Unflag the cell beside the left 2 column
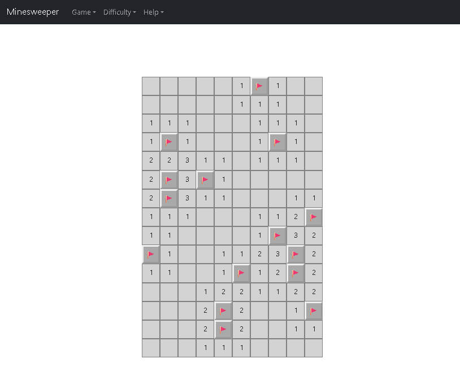Image resolution: width=460 pixels, height=376 pixels. tap(168, 198)
